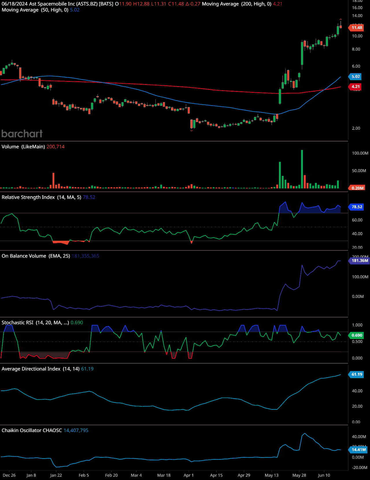Click the tallest green volume bar
The height and width of the screenshot is (480, 370).
pyautogui.click(x=302, y=169)
